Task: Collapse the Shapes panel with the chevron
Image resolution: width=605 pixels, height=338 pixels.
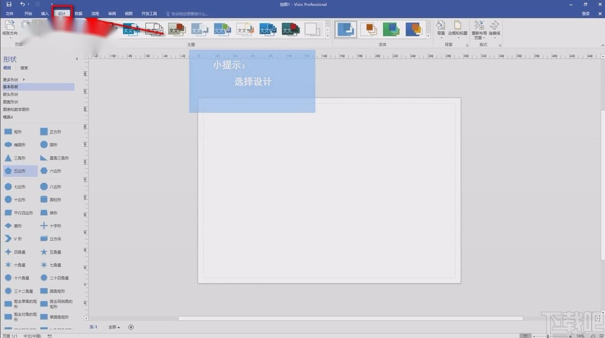Action: [x=77, y=59]
